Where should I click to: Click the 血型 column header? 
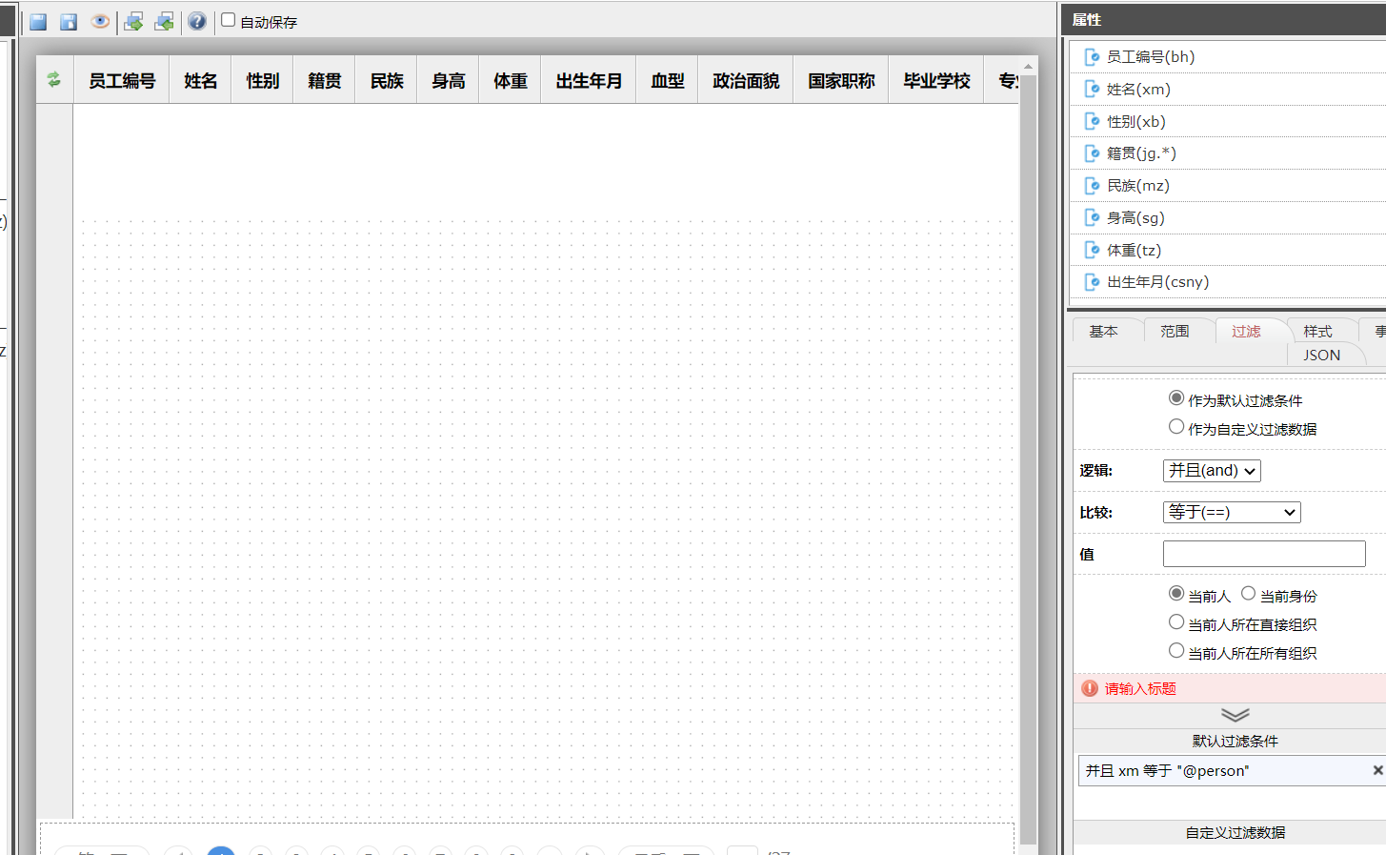[x=668, y=81]
